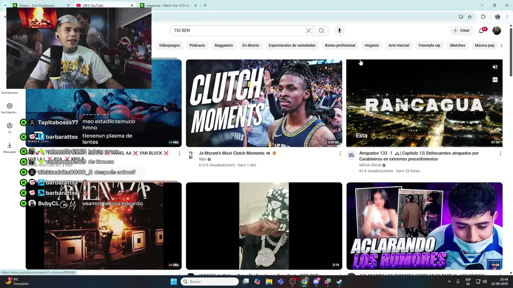Image resolution: width=513 pixels, height=288 pixels.
Task: Open Descargas in the sidebar
Action: click(x=10, y=148)
